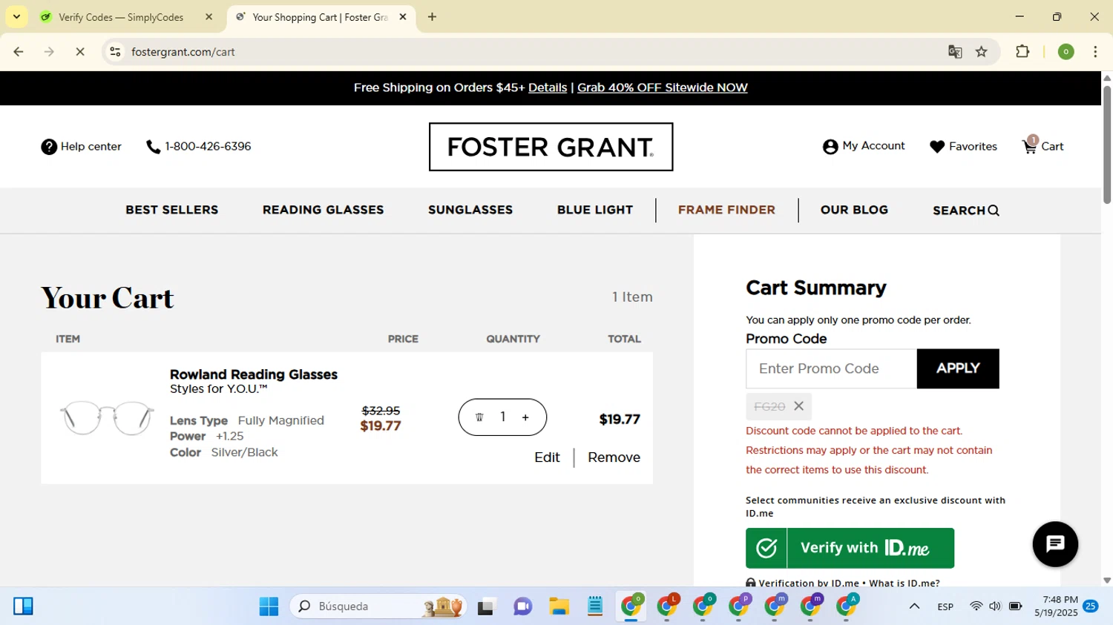Click the translate page icon
The height and width of the screenshot is (625, 1113).
click(x=955, y=52)
